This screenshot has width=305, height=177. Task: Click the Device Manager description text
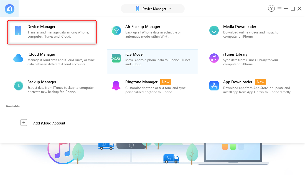coord(58,34)
